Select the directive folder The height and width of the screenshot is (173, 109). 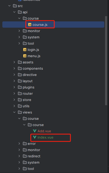30,75
